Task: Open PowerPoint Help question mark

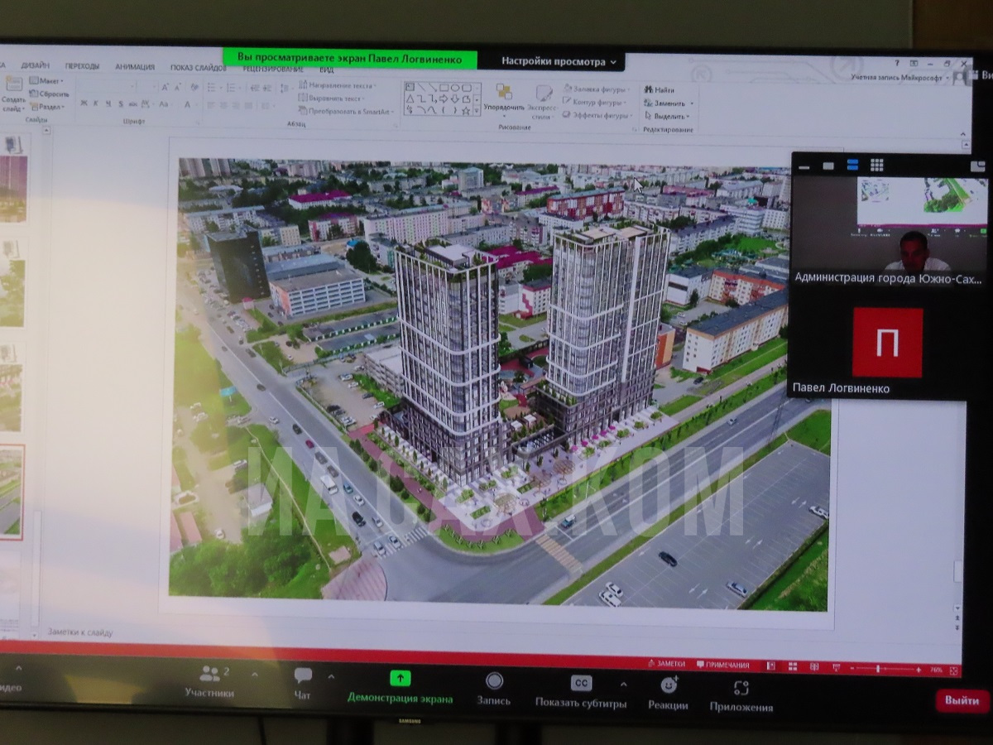Action: point(897,63)
